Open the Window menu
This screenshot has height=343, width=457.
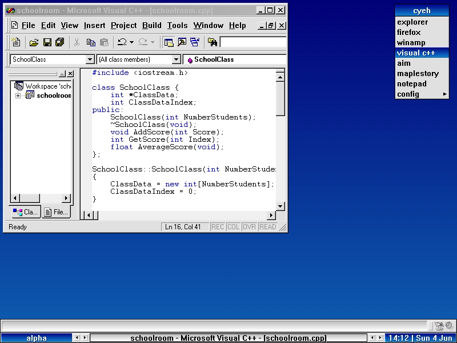[x=208, y=26]
